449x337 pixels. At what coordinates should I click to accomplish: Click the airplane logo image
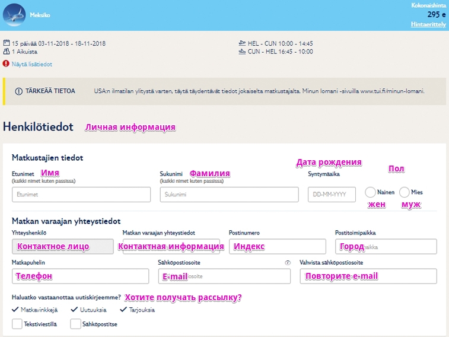click(14, 15)
